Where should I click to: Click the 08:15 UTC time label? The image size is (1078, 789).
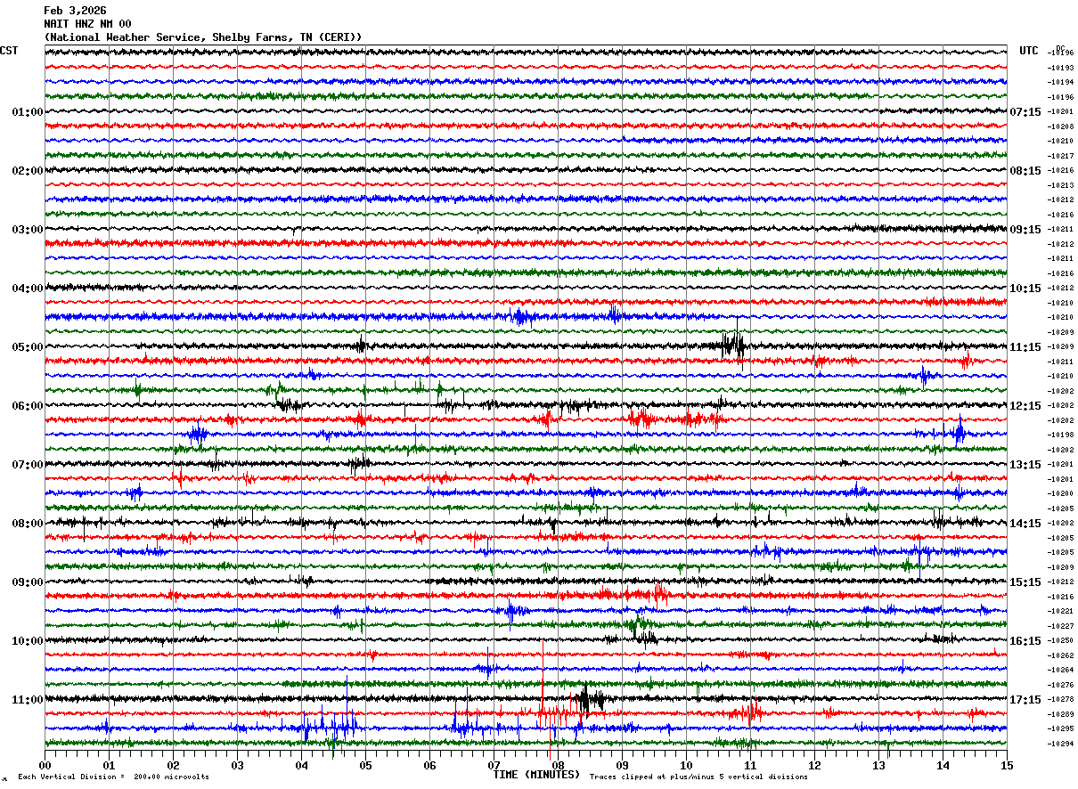[1025, 171]
